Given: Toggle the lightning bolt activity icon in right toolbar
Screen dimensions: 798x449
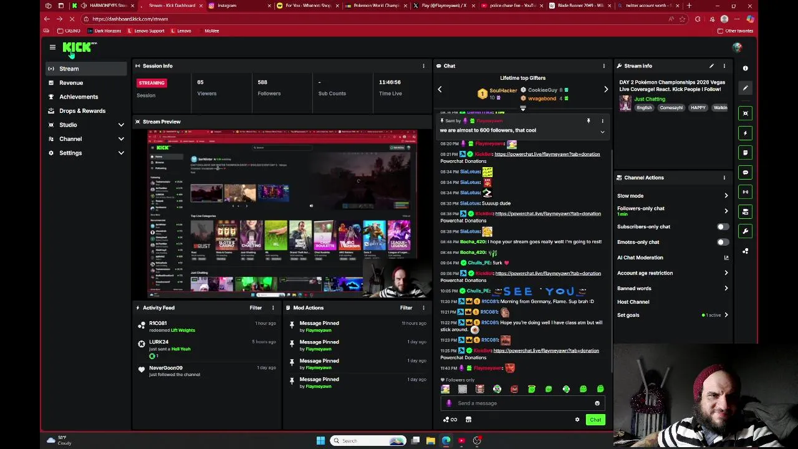Looking at the screenshot, I should 745,133.
